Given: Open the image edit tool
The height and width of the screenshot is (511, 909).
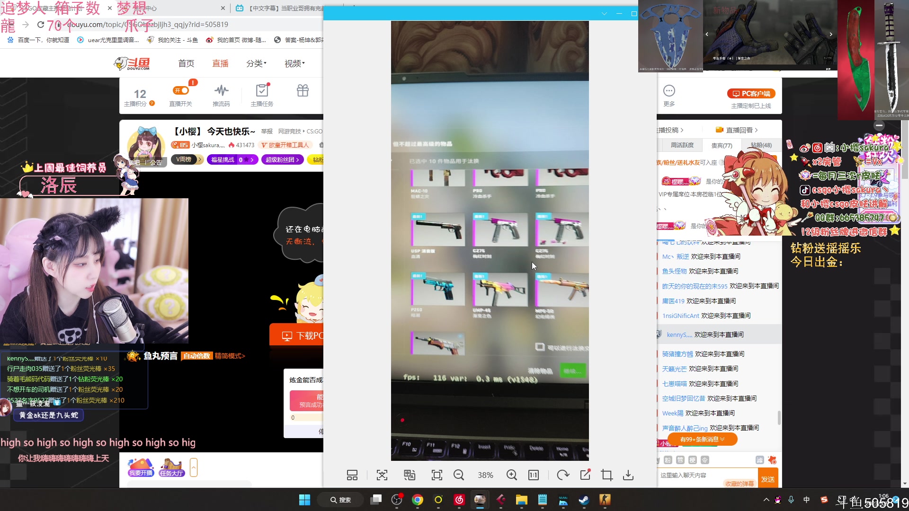Looking at the screenshot, I should (585, 475).
